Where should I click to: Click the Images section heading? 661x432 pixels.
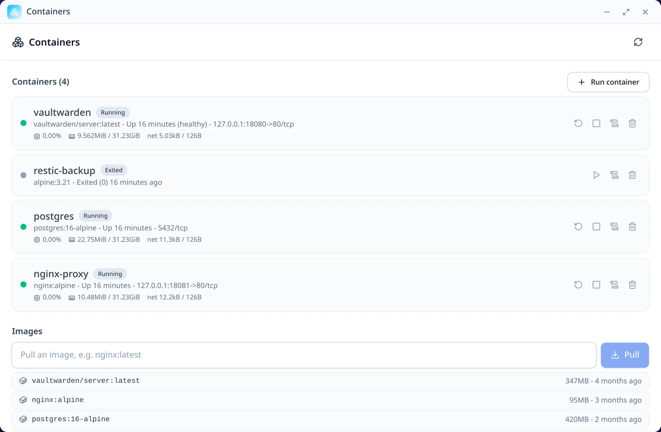click(x=27, y=331)
